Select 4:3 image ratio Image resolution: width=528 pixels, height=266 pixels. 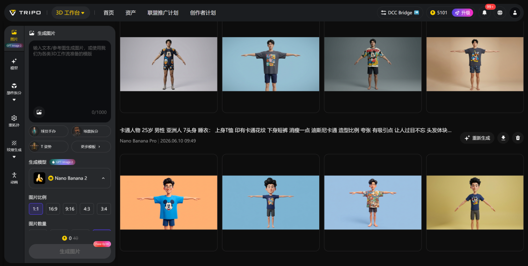(87, 209)
